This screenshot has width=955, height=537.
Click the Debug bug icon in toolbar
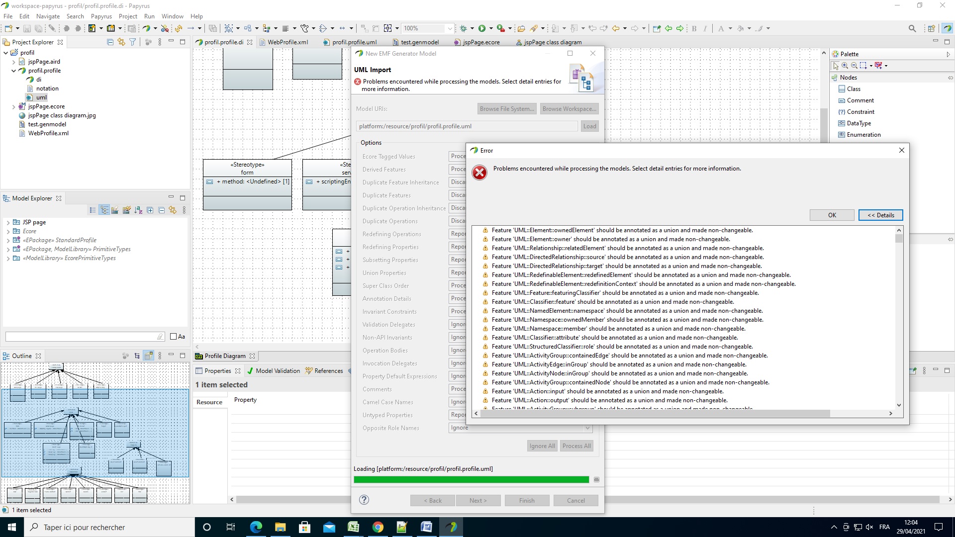463,28
